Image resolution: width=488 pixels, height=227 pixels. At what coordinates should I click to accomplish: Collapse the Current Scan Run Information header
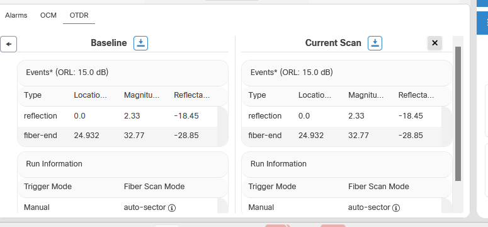[347, 164]
